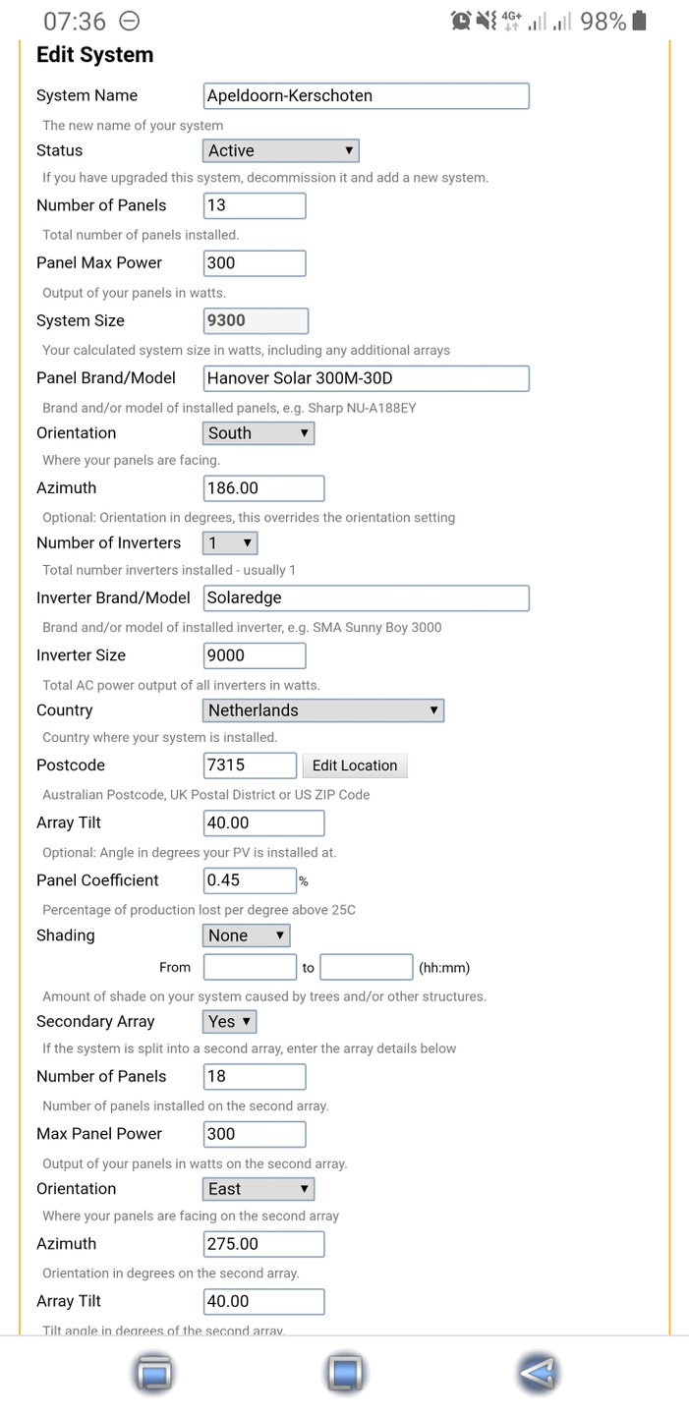Focus the second array Number of Panels field
This screenshot has height=1415, width=689.
[x=255, y=1076]
